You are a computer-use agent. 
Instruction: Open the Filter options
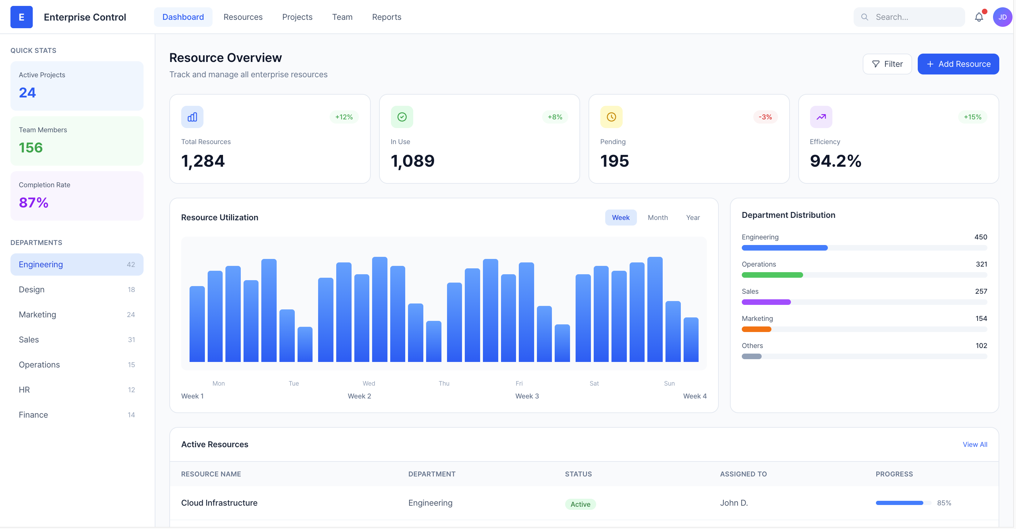coord(887,64)
